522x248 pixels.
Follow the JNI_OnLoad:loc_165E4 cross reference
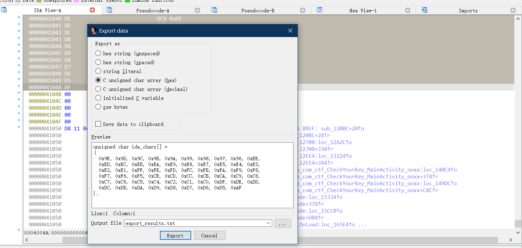pos(327,225)
